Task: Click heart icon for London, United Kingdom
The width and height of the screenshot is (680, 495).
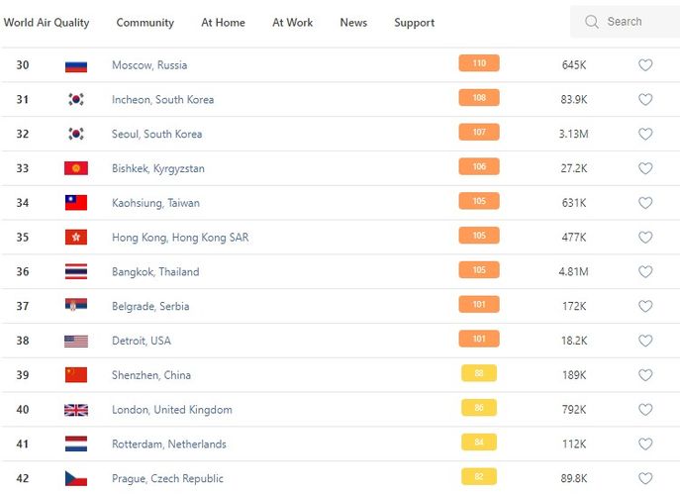Action: (x=645, y=410)
